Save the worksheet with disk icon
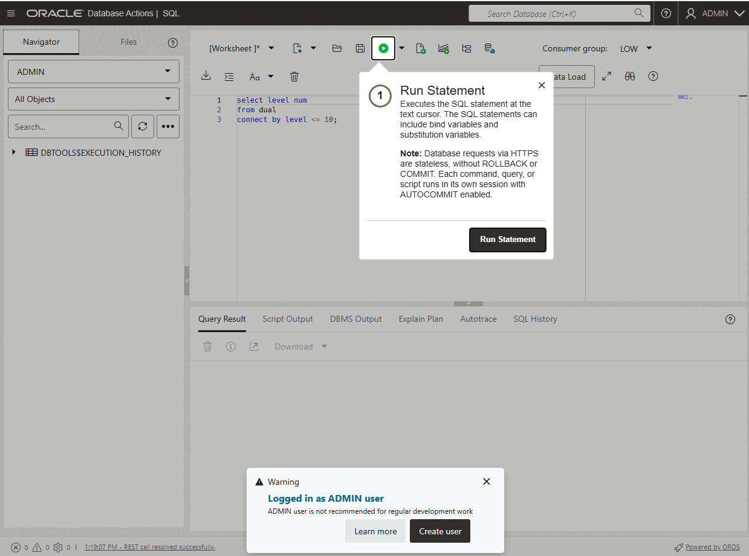This screenshot has height=556, width=749. click(360, 48)
